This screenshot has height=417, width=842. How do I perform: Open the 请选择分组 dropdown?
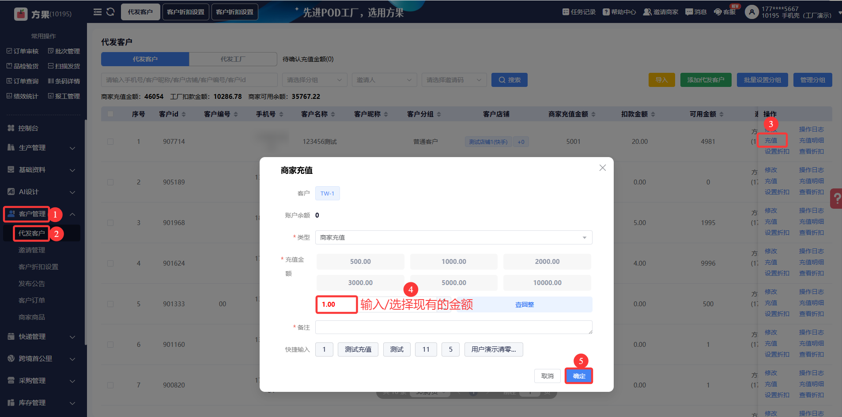click(315, 80)
